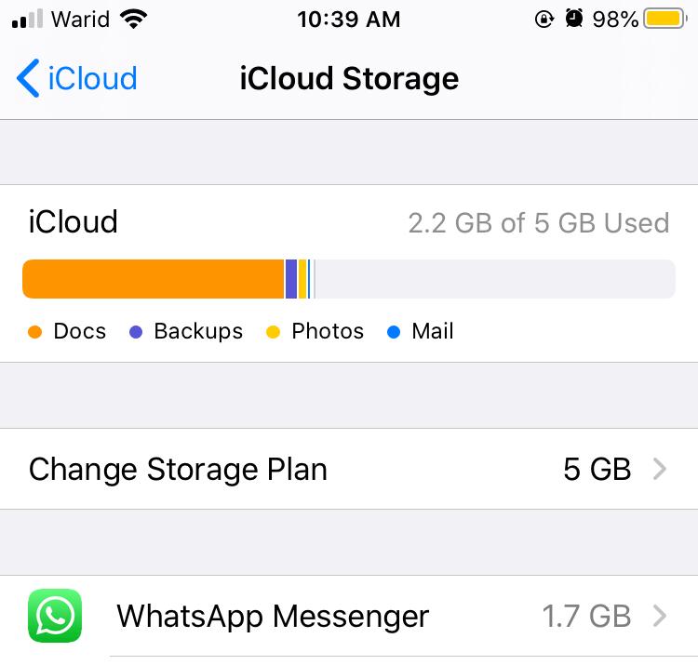Tap the orange Docs storage bar segment

point(154,279)
